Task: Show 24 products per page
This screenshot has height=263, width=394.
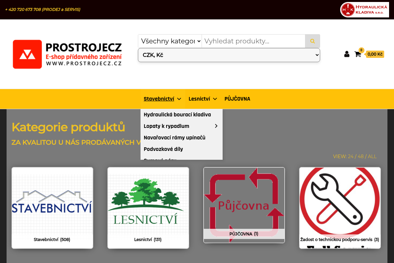Action: tap(351, 156)
